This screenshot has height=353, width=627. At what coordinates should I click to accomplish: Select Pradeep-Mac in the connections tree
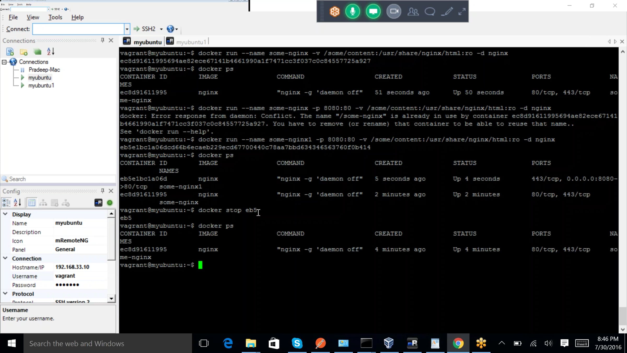(44, 70)
